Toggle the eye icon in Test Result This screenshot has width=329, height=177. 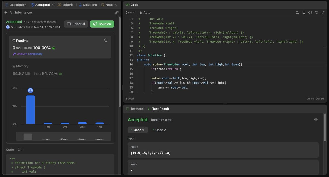[316, 120]
